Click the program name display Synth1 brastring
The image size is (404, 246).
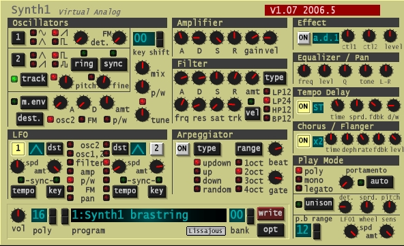coord(148,215)
